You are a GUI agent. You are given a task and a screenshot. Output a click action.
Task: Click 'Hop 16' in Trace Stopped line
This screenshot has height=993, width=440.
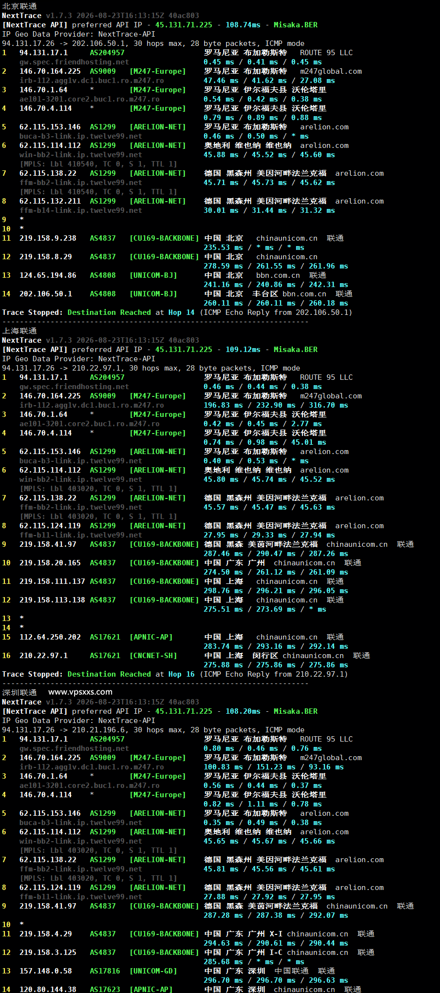click(181, 674)
